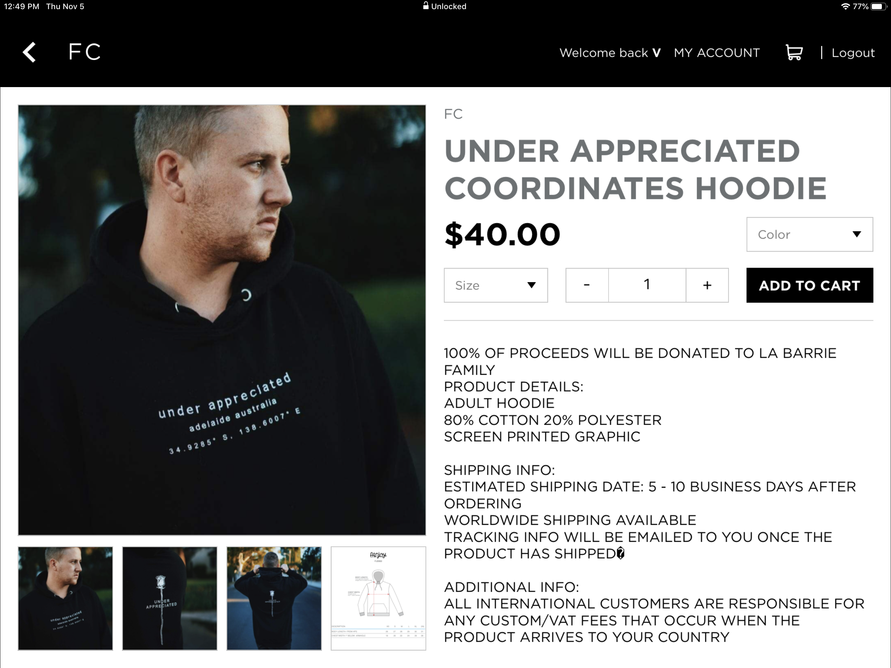The width and height of the screenshot is (891, 668).
Task: Select the first front-view hoodie thumbnail
Action: coord(65,598)
